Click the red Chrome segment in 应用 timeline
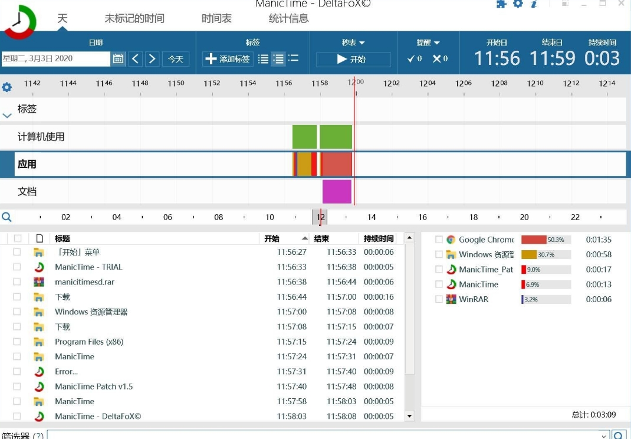 tap(337, 164)
